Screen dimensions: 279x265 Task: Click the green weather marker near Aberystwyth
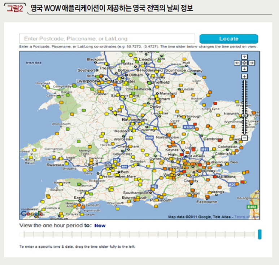[67, 129]
